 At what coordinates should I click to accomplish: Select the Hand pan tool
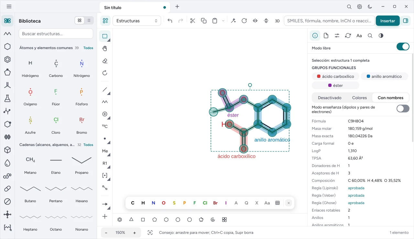[x=105, y=48]
